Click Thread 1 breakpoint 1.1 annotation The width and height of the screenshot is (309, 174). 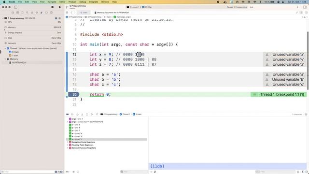click(279, 94)
